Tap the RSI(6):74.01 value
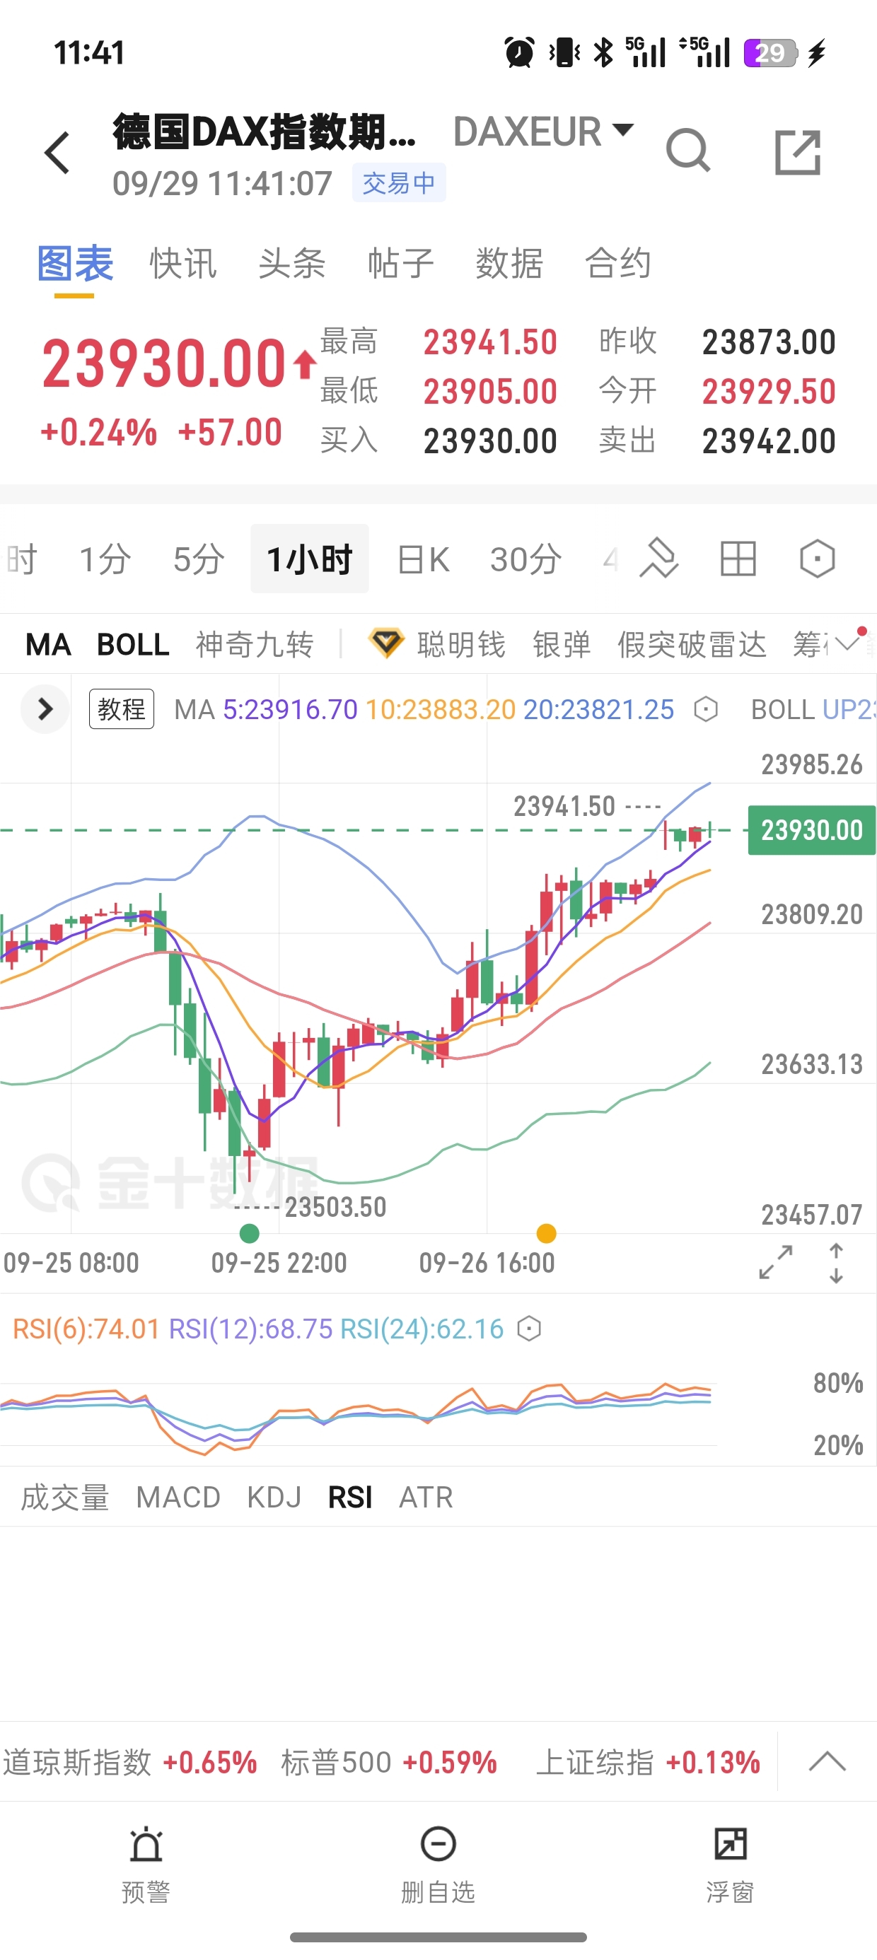The height and width of the screenshot is (1960, 877). click(87, 1329)
